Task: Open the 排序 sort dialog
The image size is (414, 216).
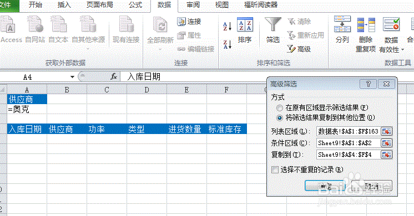Action: 245,30
